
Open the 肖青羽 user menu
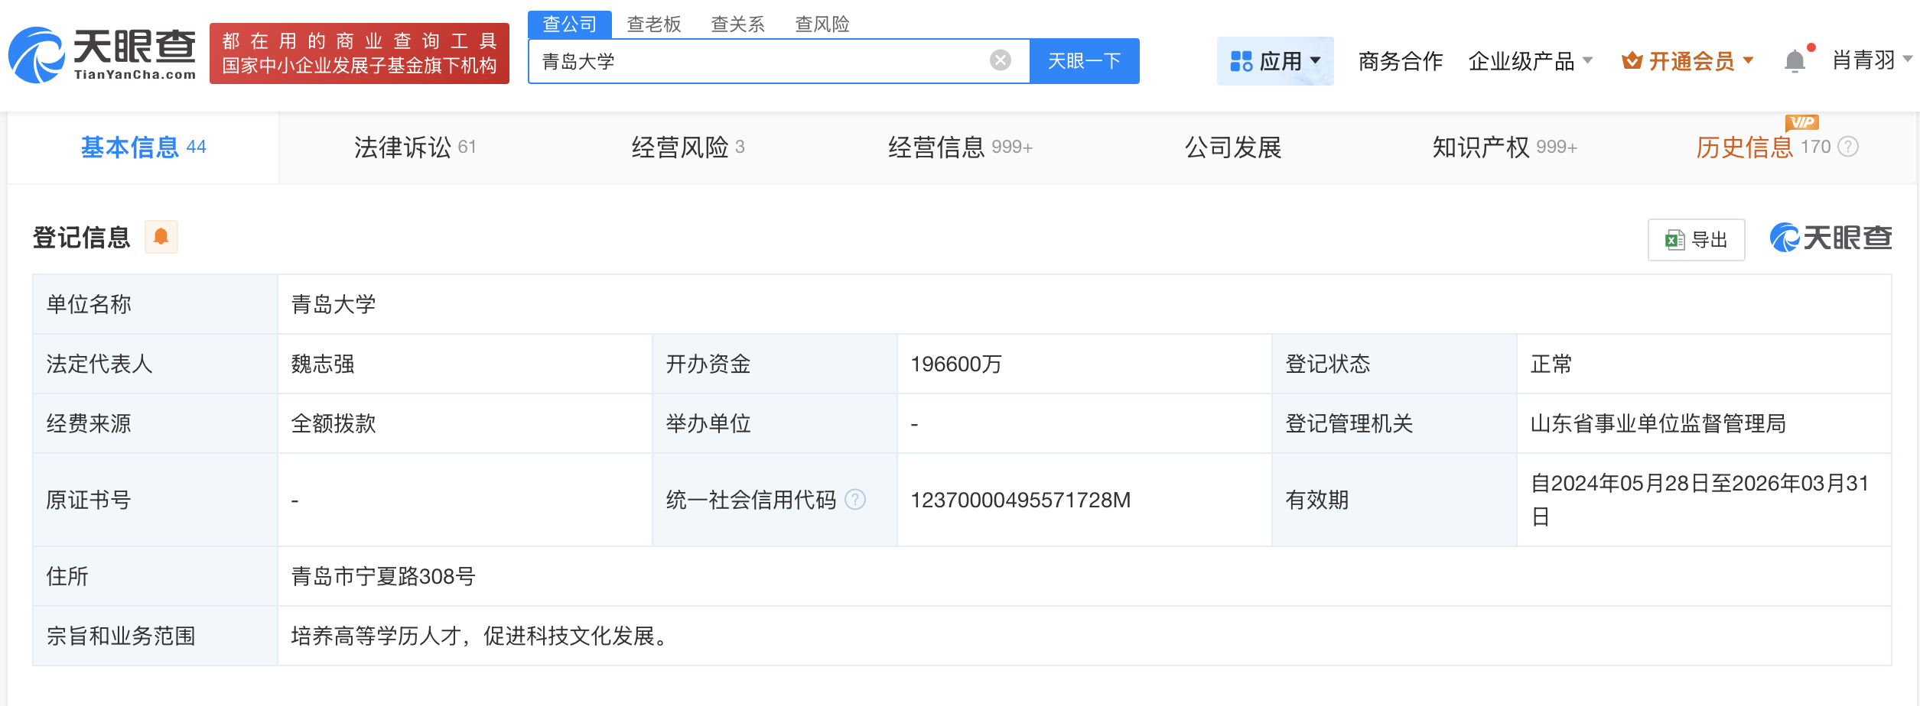pyautogui.click(x=1872, y=60)
